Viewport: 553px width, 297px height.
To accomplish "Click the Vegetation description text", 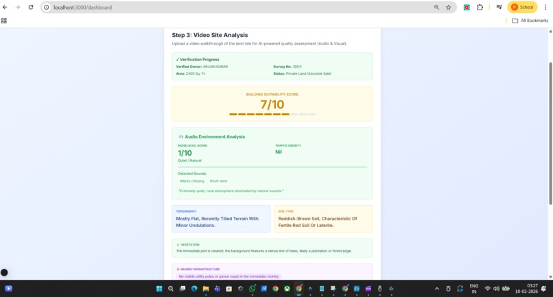I will 263,251.
